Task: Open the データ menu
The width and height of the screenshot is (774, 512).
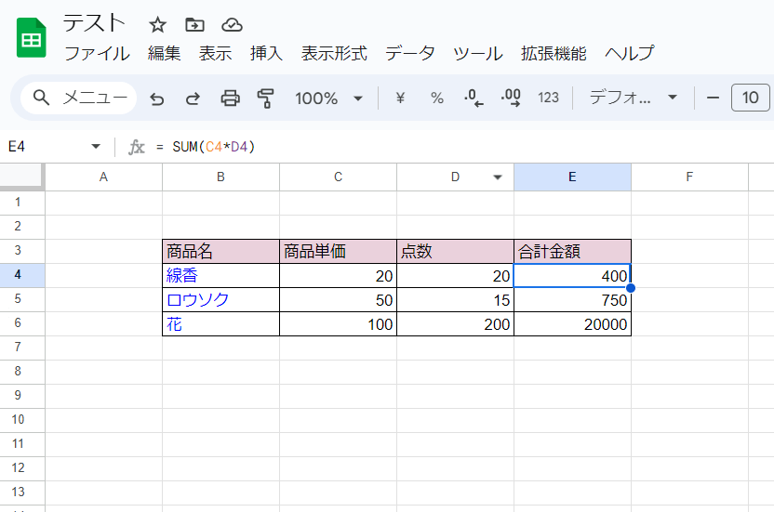Action: (409, 53)
